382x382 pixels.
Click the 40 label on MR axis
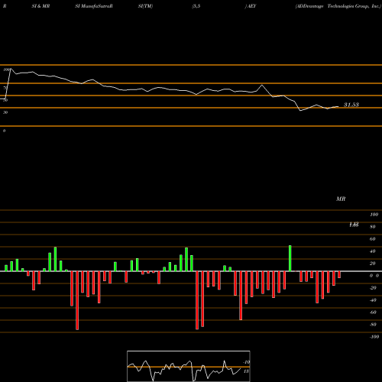pyautogui.click(x=373, y=251)
